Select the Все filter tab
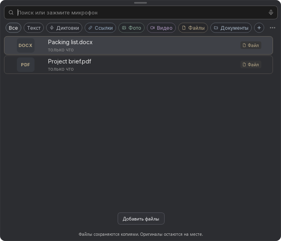The width and height of the screenshot is (281, 241). pyautogui.click(x=13, y=28)
